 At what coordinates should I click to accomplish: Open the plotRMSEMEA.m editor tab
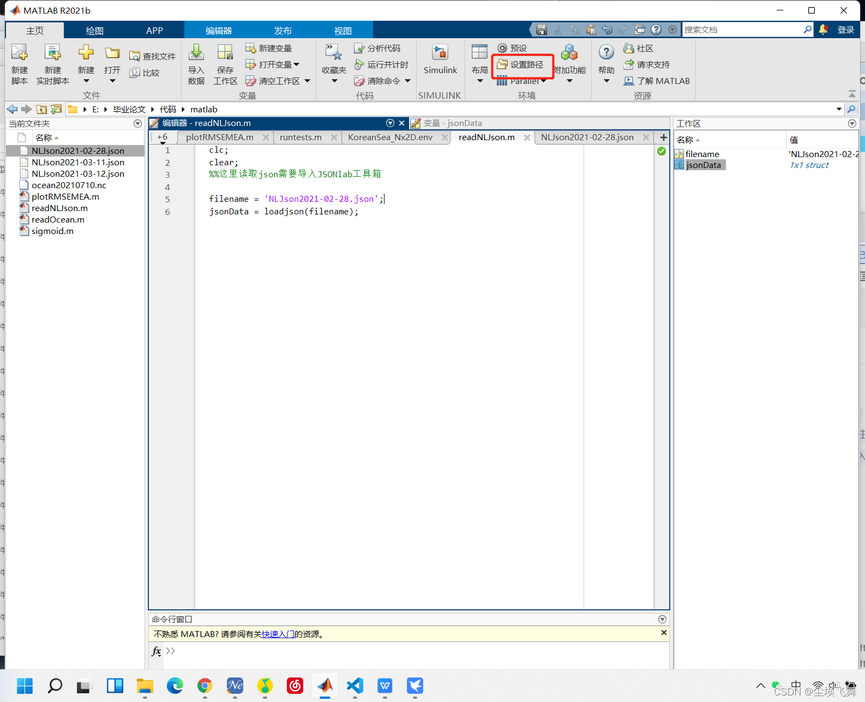pyautogui.click(x=220, y=137)
